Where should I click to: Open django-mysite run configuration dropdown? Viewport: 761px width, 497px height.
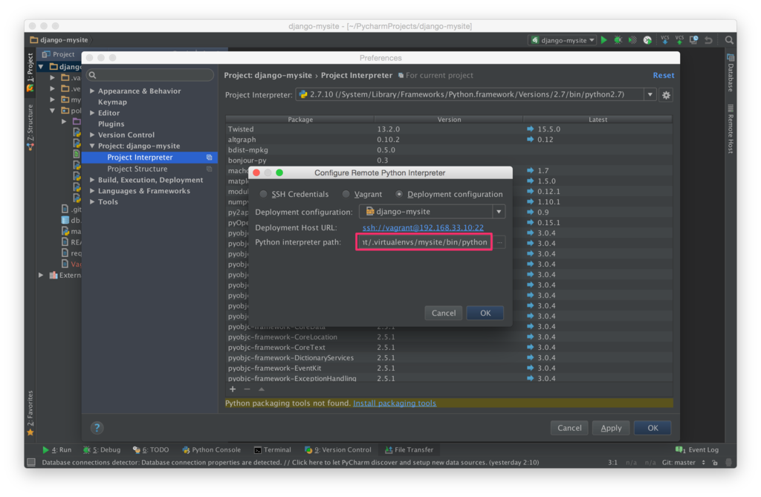[x=563, y=40]
